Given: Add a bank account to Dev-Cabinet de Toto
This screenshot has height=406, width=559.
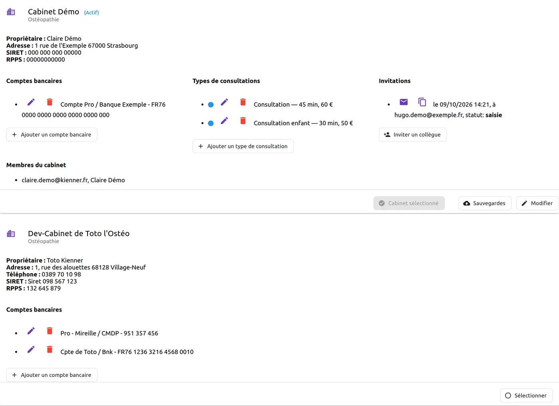Looking at the screenshot, I should (52, 375).
